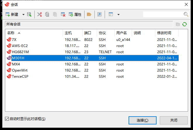The height and width of the screenshot is (130, 193).
Task: Sort by 协议 column header
Action: tap(106, 33)
